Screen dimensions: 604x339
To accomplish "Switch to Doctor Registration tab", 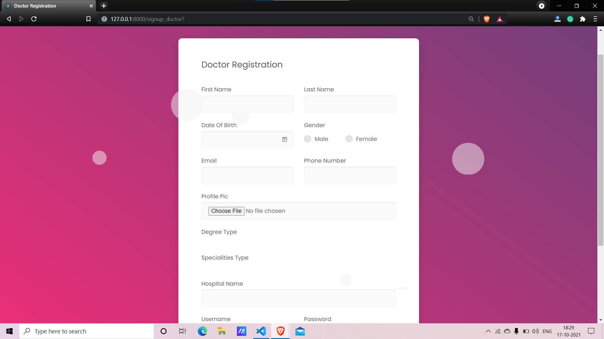I will click(x=47, y=6).
